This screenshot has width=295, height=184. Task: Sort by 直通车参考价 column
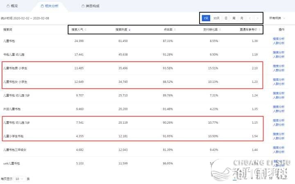pos(250,30)
